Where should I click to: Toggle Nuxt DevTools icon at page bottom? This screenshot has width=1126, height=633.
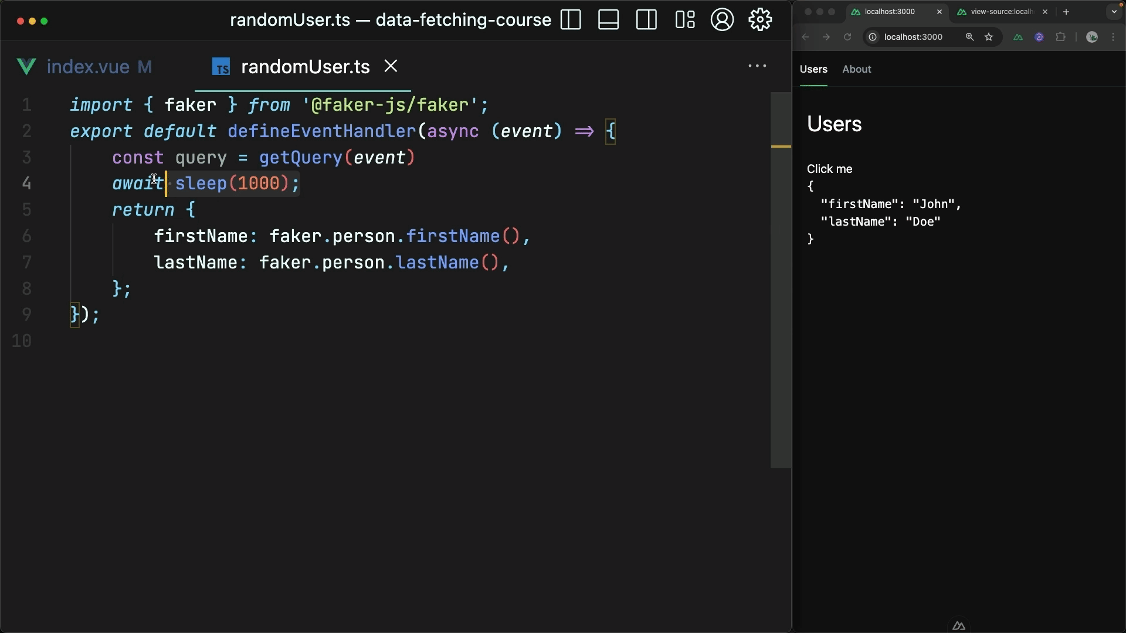[x=959, y=626]
